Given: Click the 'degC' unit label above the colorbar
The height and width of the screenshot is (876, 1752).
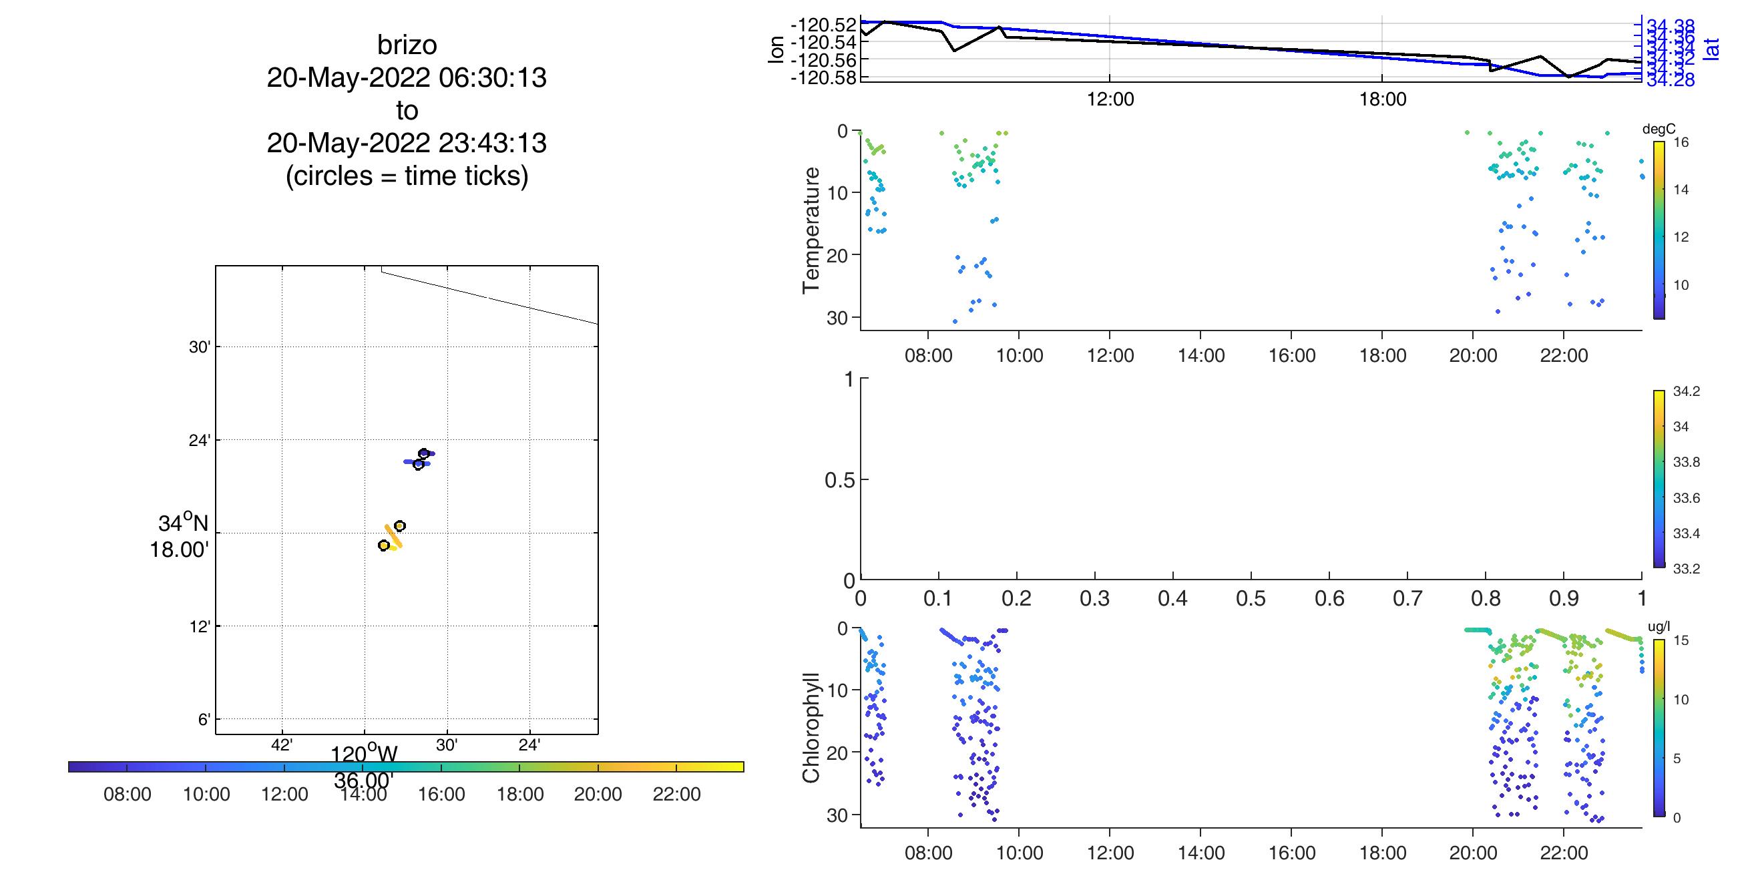Looking at the screenshot, I should (x=1659, y=130).
